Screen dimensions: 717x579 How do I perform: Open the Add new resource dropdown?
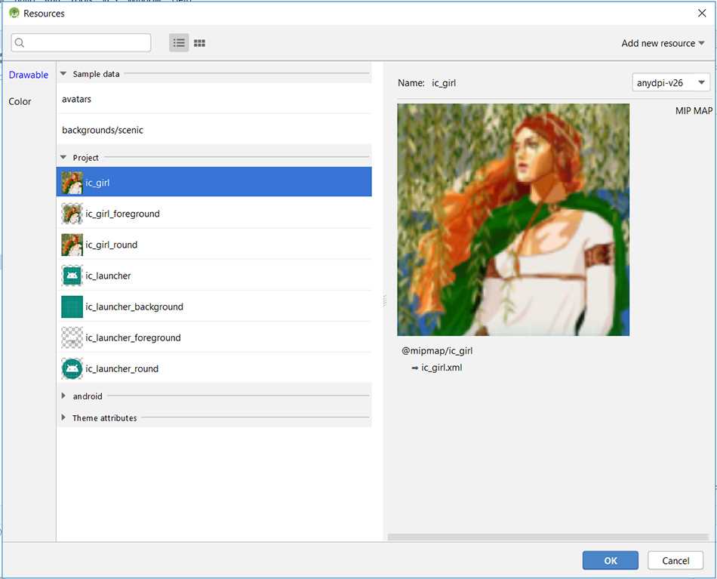click(x=662, y=43)
